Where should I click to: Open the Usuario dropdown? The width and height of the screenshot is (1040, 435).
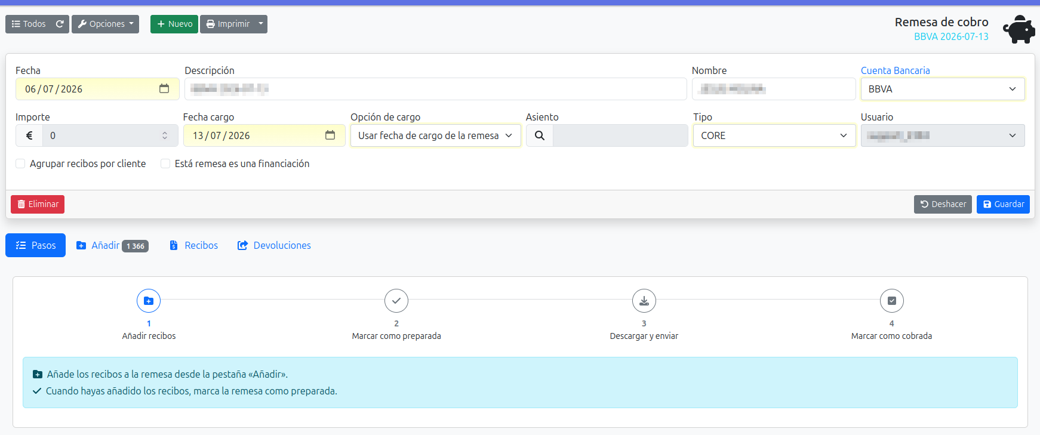coord(943,135)
